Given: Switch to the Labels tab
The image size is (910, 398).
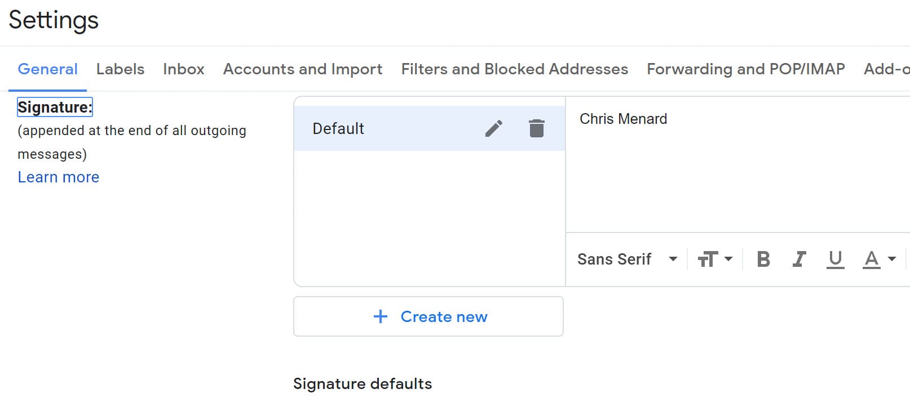Looking at the screenshot, I should pos(120,69).
